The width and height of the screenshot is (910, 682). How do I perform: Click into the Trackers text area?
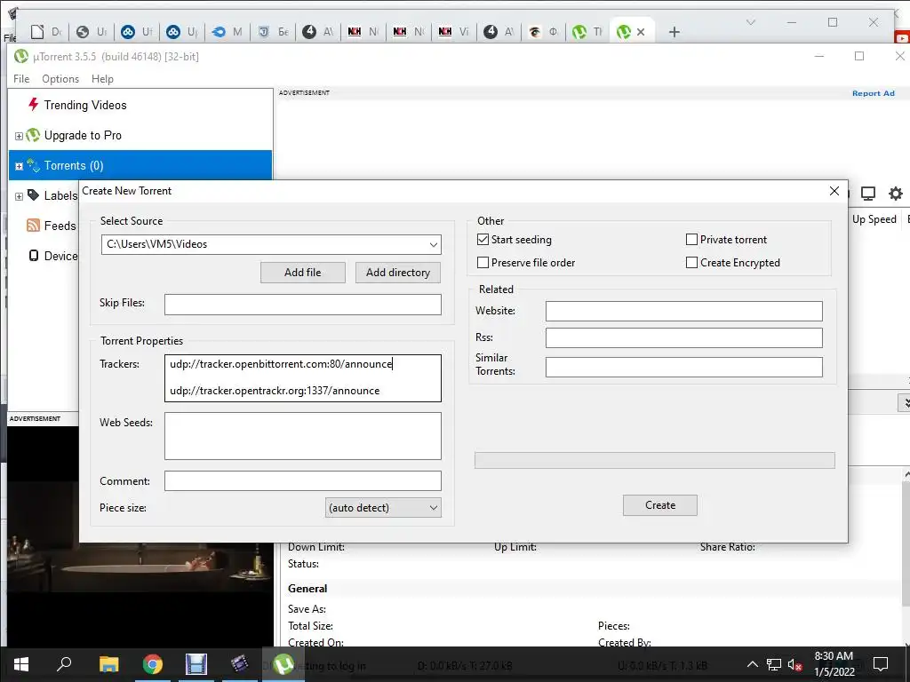[302, 378]
